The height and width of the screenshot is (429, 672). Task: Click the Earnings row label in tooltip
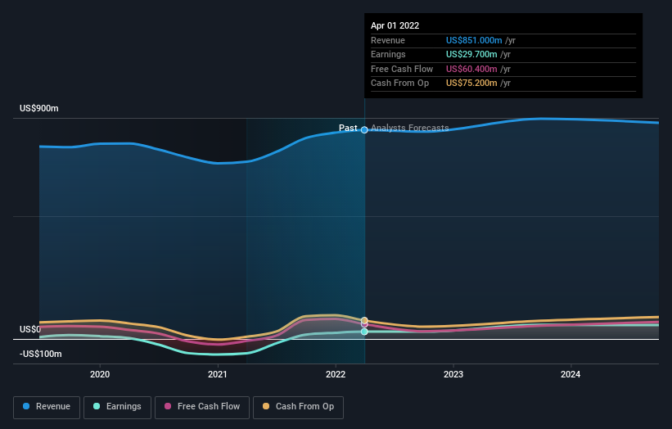388,54
